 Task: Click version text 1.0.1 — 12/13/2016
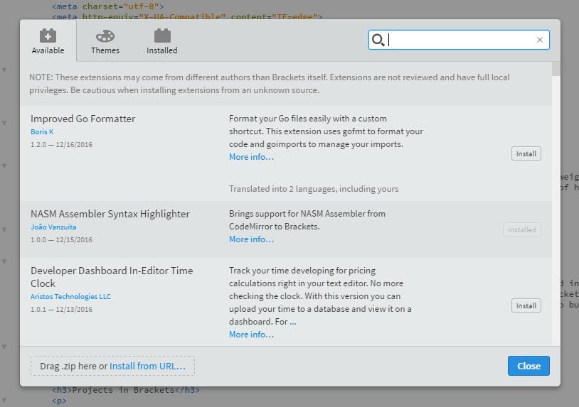(62, 309)
